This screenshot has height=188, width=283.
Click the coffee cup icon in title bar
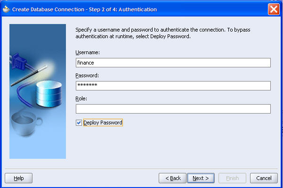[6, 9]
